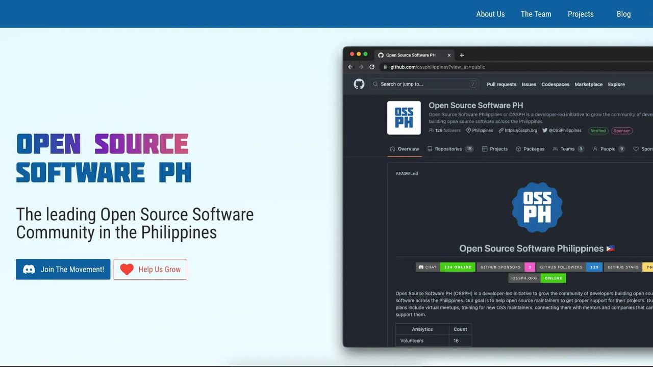The width and height of the screenshot is (653, 367).
Task: Close the Open Source Software PH browser tab
Action: pyautogui.click(x=449, y=55)
